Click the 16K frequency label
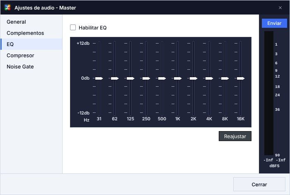The image size is (290, 195). [241, 119]
